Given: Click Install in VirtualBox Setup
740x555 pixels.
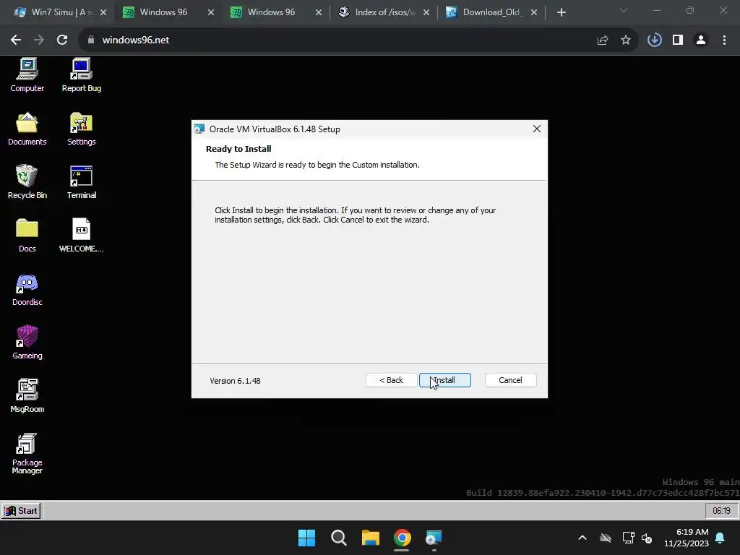Looking at the screenshot, I should click(x=444, y=380).
